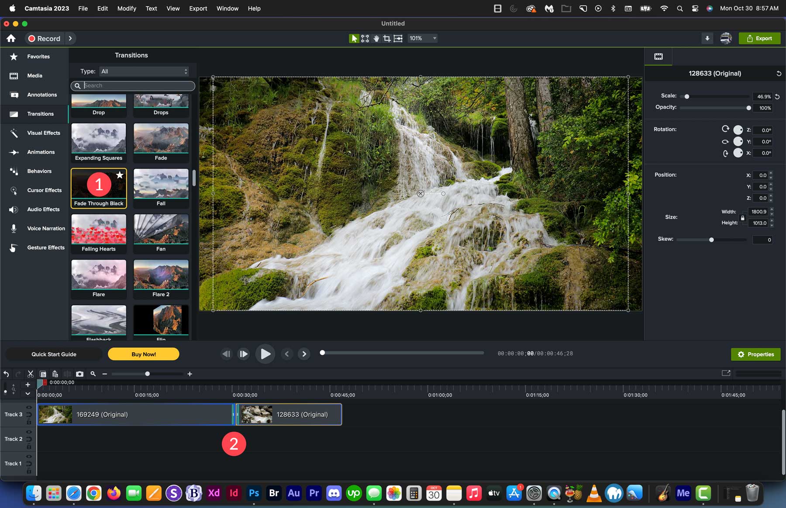Open the transition Type dropdown

point(144,71)
